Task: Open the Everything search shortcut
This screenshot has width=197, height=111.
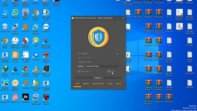Action: click(26, 84)
